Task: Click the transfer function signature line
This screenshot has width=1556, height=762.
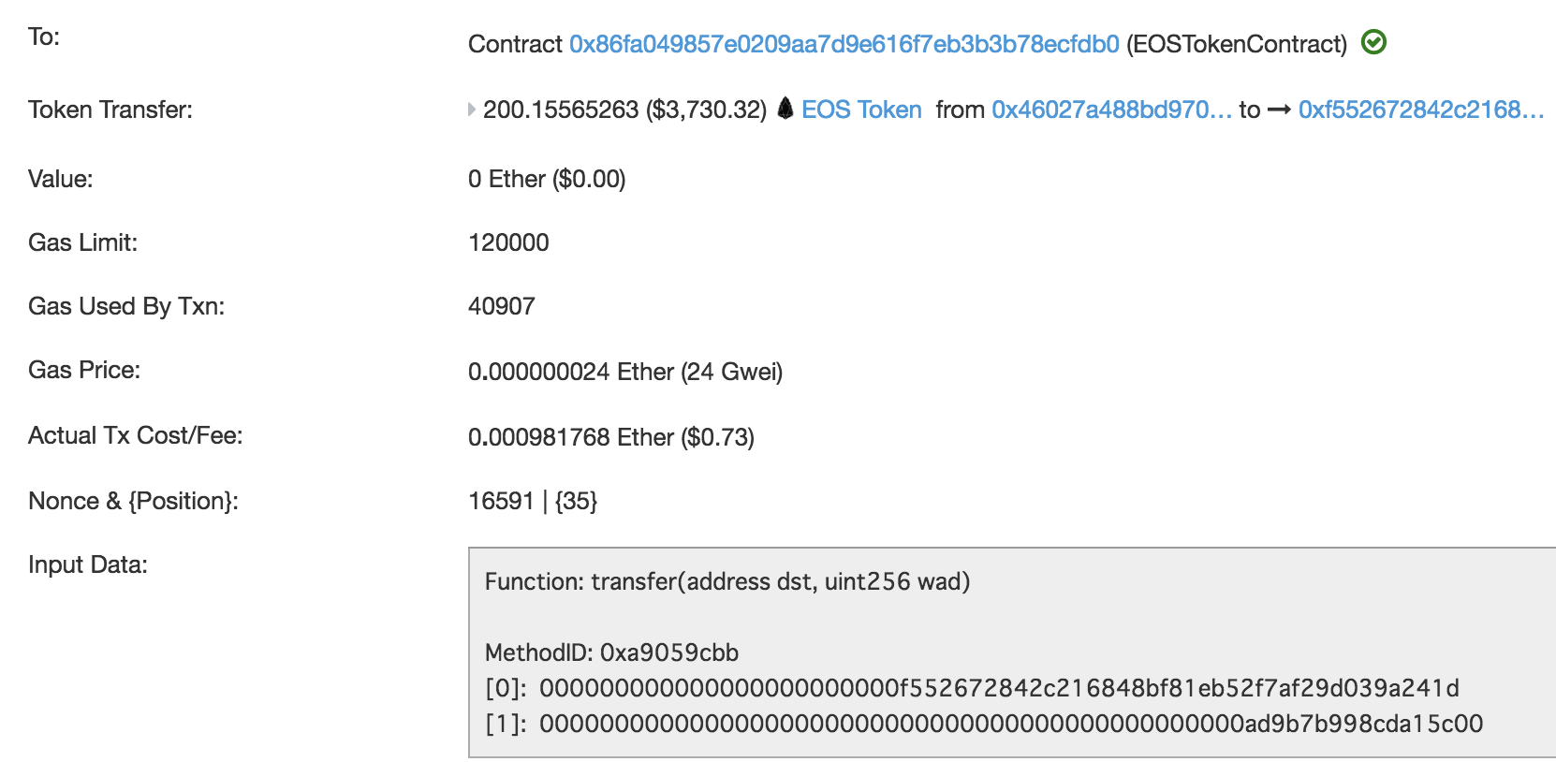Action: point(727,581)
